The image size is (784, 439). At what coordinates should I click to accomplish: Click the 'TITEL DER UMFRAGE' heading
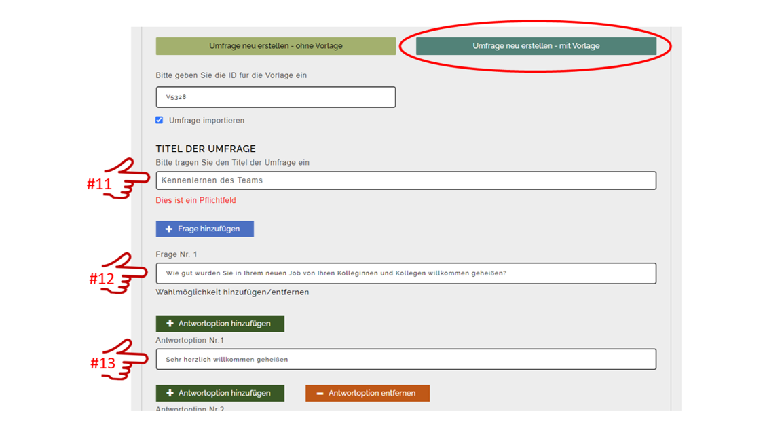tap(206, 149)
